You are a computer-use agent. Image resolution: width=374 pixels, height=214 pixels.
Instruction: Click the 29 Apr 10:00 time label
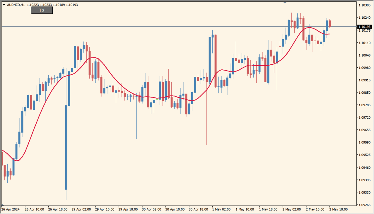(105, 210)
